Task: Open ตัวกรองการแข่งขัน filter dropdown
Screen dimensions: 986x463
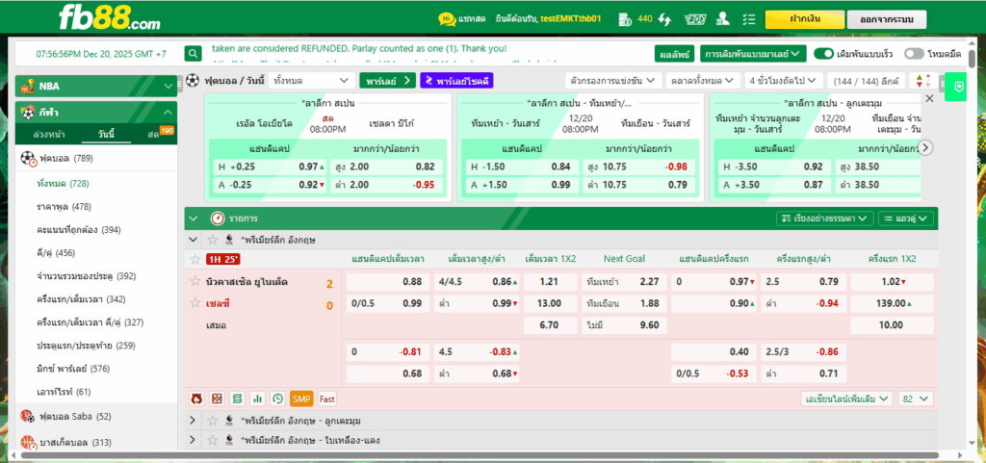Action: (613, 81)
